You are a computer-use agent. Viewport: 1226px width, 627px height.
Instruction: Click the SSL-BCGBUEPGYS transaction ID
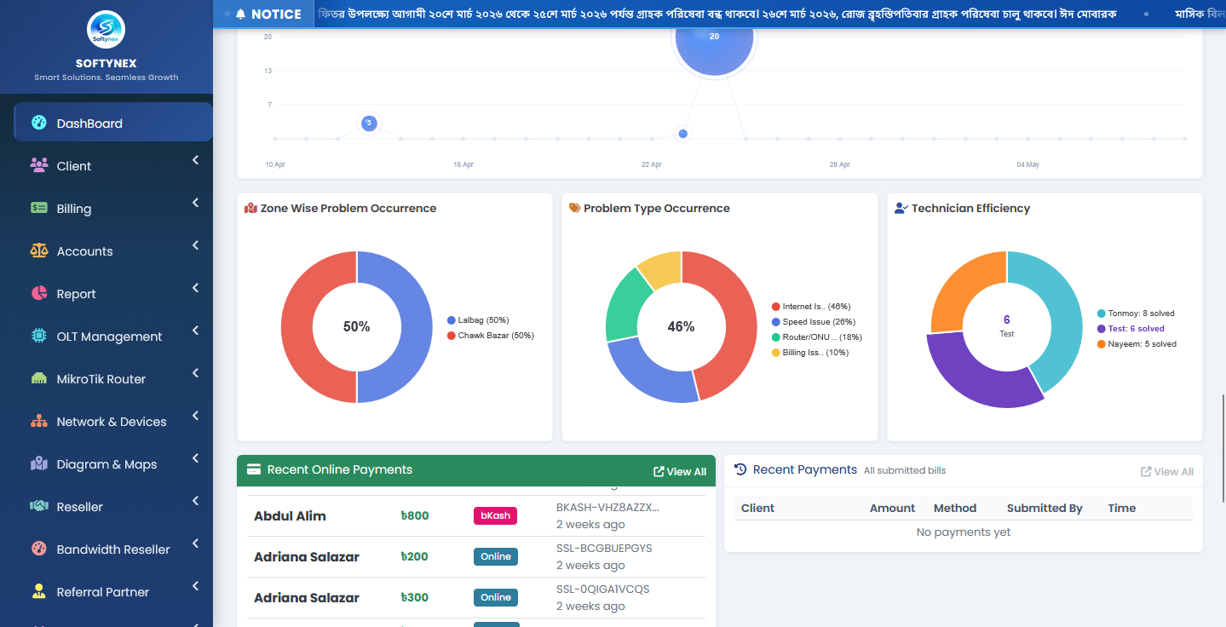coord(604,548)
